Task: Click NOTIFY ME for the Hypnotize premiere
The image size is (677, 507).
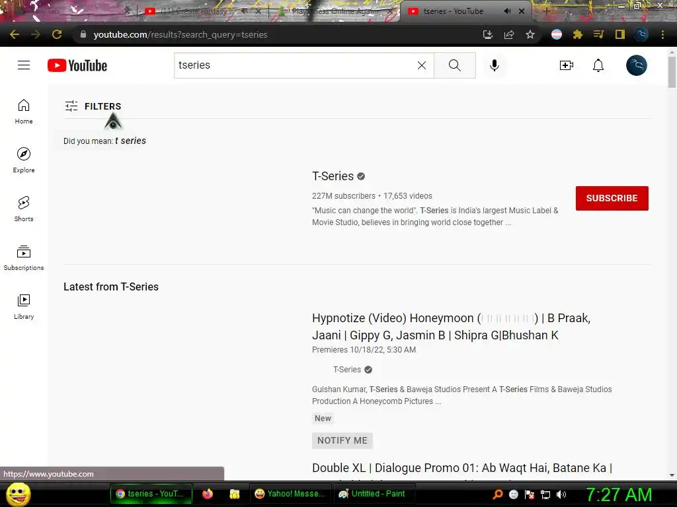Action: 342,440
